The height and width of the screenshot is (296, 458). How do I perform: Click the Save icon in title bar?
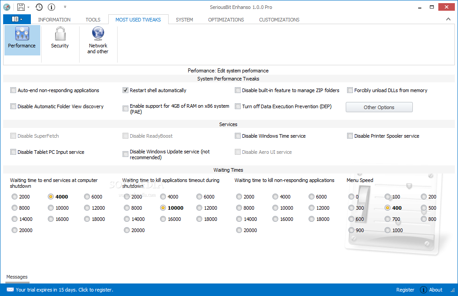pyautogui.click(x=21, y=7)
